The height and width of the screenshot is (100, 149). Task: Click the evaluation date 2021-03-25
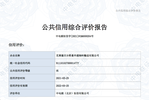(62, 78)
